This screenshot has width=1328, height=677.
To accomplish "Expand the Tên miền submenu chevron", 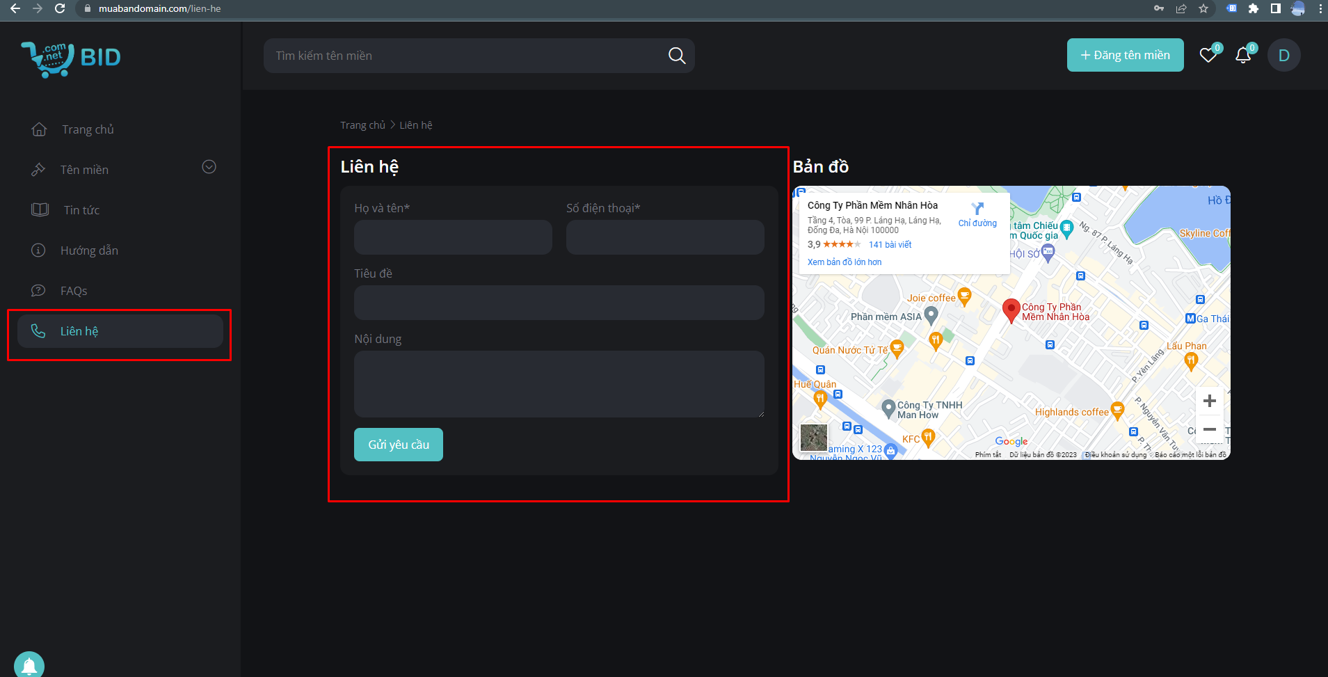I will tap(209, 167).
